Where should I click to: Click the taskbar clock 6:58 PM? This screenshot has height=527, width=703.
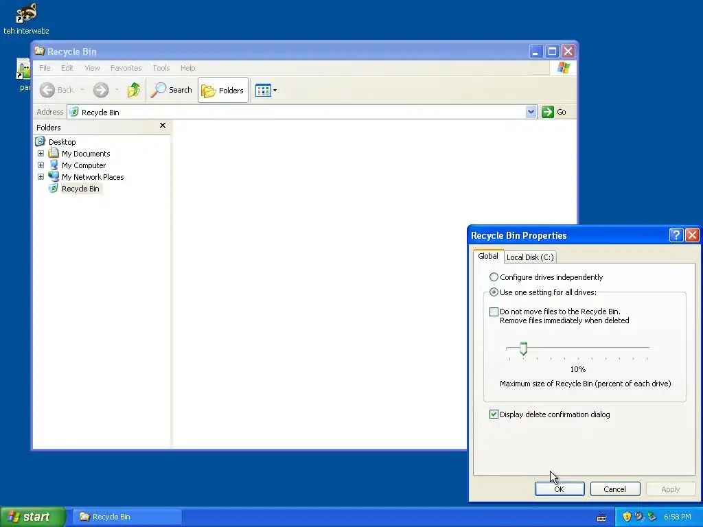[678, 517]
